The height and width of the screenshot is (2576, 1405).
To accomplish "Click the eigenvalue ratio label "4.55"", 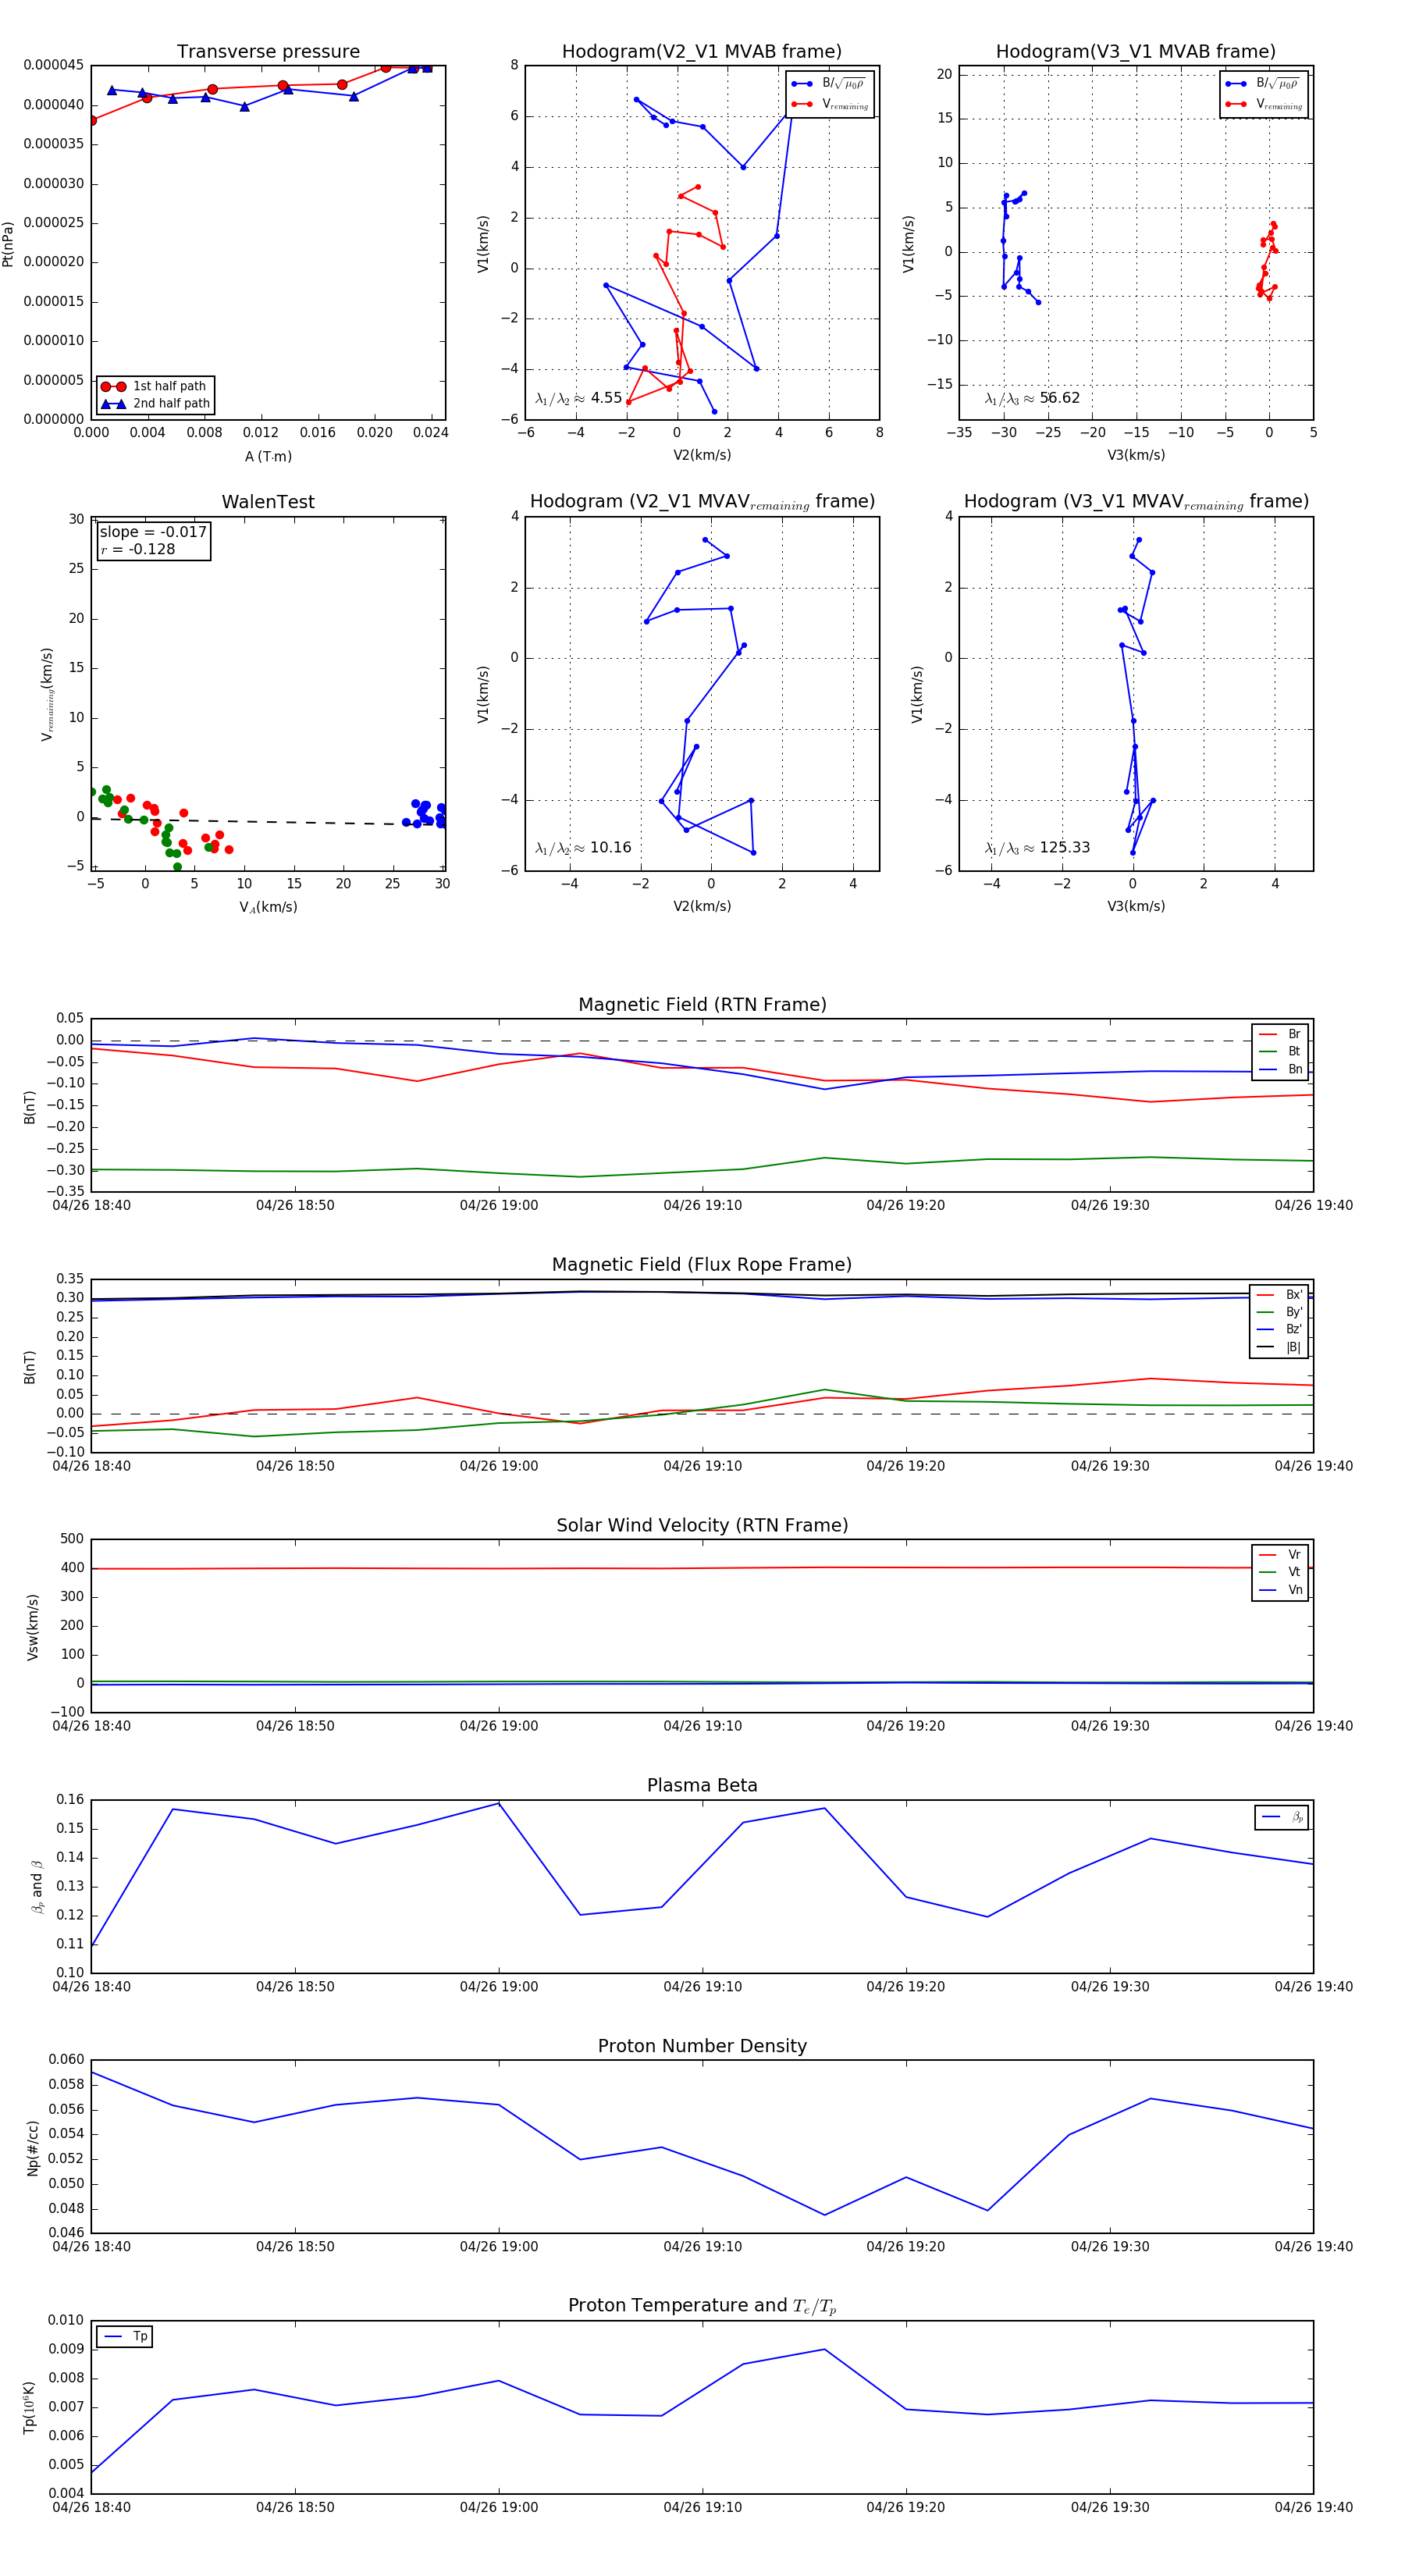I will click(578, 398).
